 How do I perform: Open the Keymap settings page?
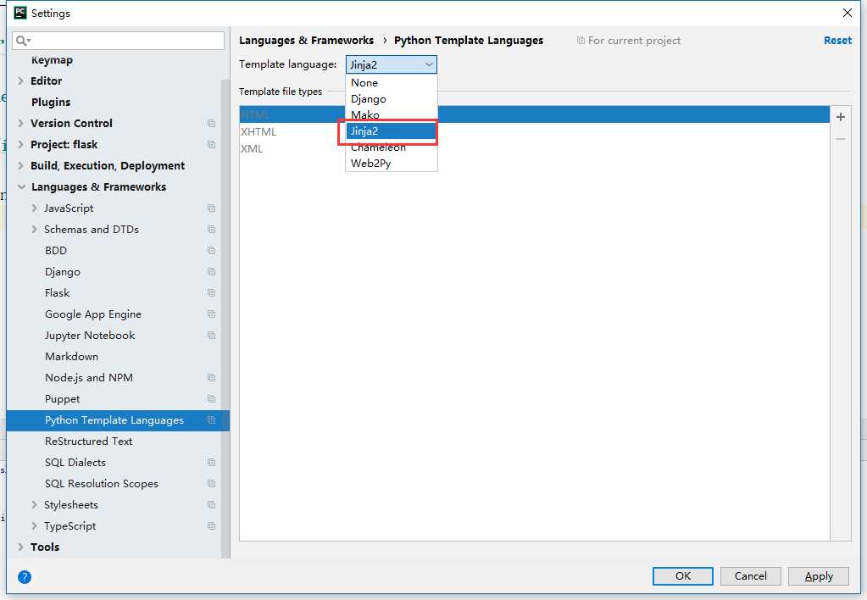tap(52, 59)
